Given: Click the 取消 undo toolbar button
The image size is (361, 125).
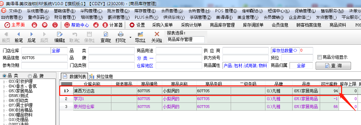Looking at the screenshot, I should point(75,37).
